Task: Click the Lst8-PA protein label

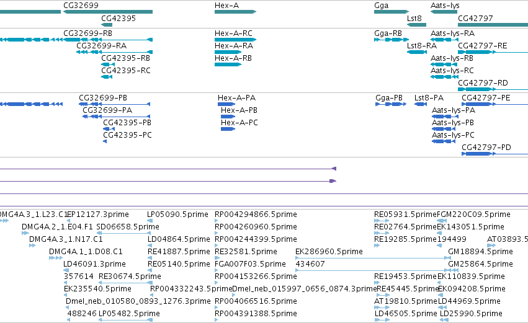Action: [x=429, y=98]
